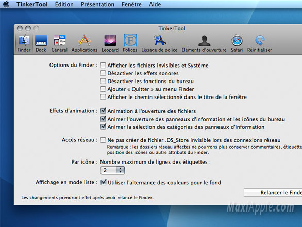
Task: Open Lissage de police pane
Action: click(159, 43)
